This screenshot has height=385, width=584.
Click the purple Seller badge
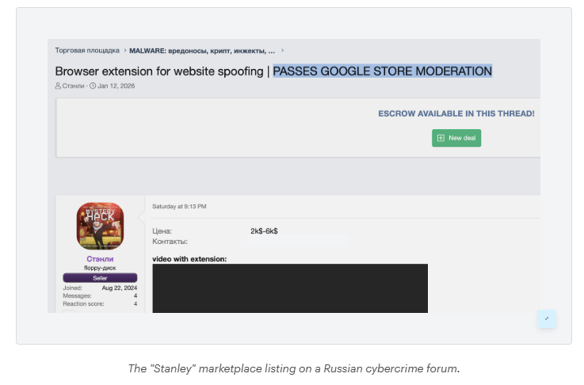(100, 277)
